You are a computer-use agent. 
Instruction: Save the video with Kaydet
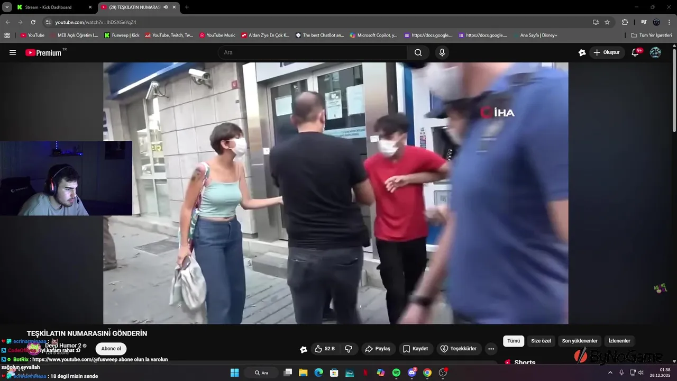coord(416,349)
